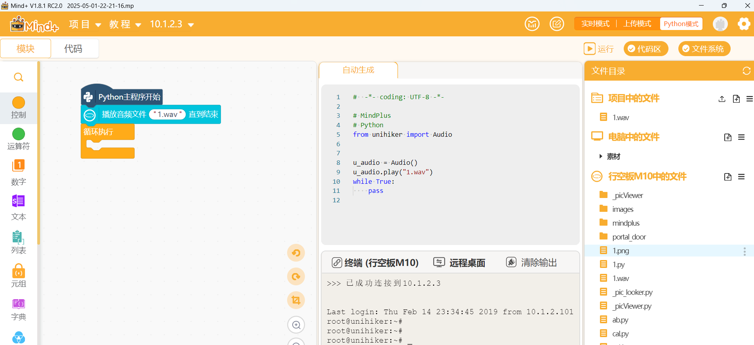
Task: Open the settings gear icon
Action: [x=744, y=24]
